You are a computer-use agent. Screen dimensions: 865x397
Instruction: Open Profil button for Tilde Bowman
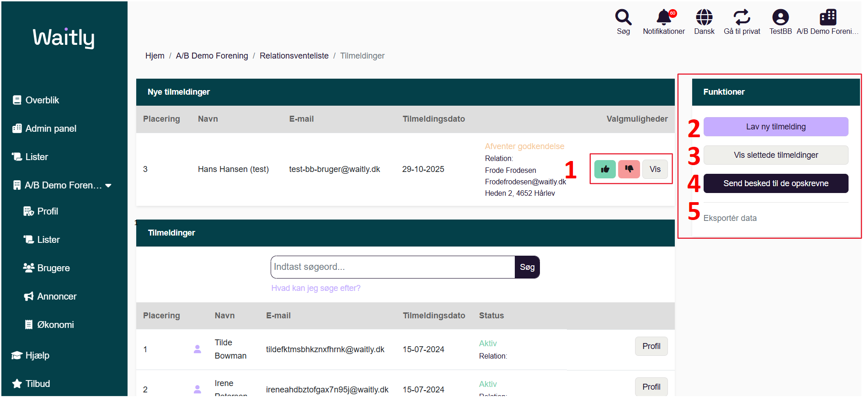click(x=651, y=346)
